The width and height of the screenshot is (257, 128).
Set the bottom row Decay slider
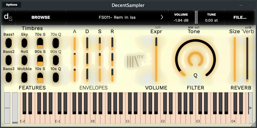87,75
